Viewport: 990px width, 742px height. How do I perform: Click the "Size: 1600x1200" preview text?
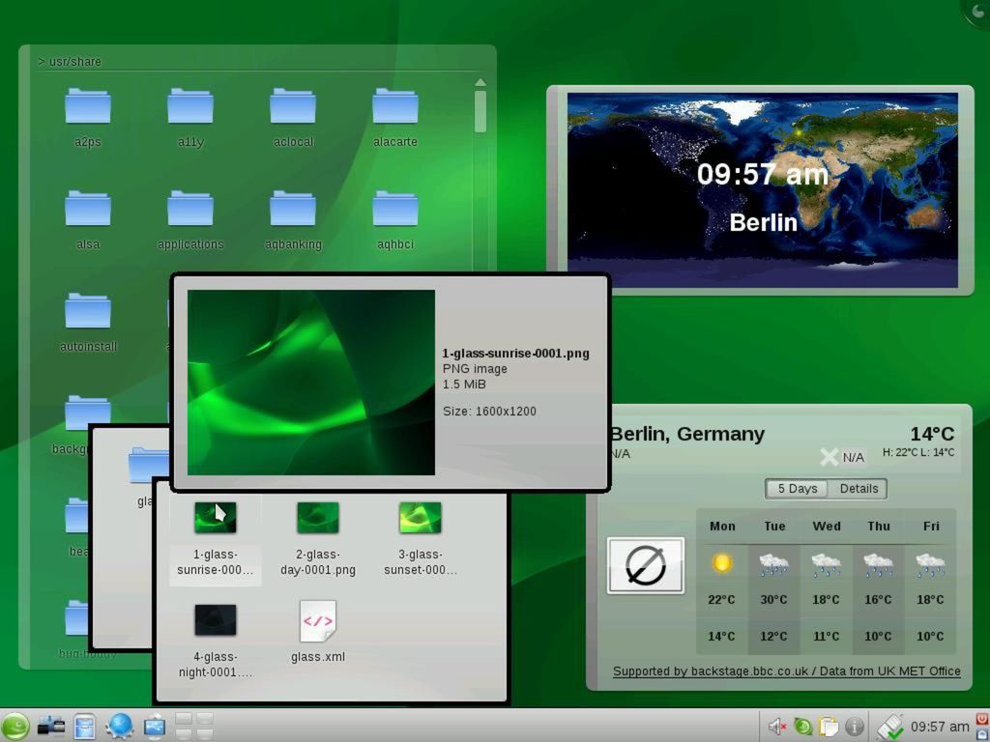point(489,412)
